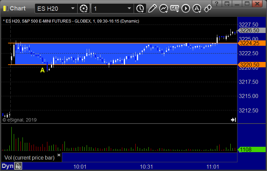Click the Vol (current price bar) label
This screenshot has width=267, height=171.
(29, 158)
